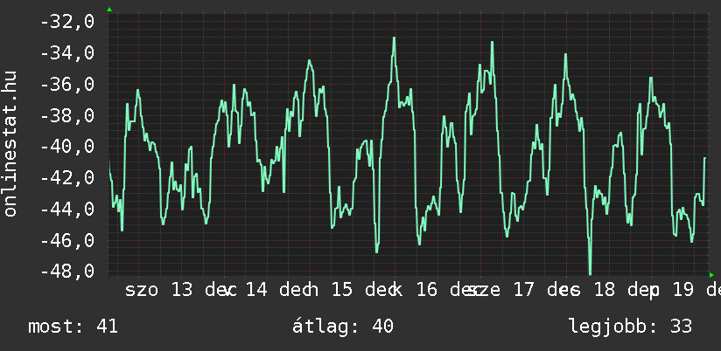Image resolution: width=721 pixels, height=351 pixels.
Task: Choose the '16' date marker
Action: pos(427,291)
